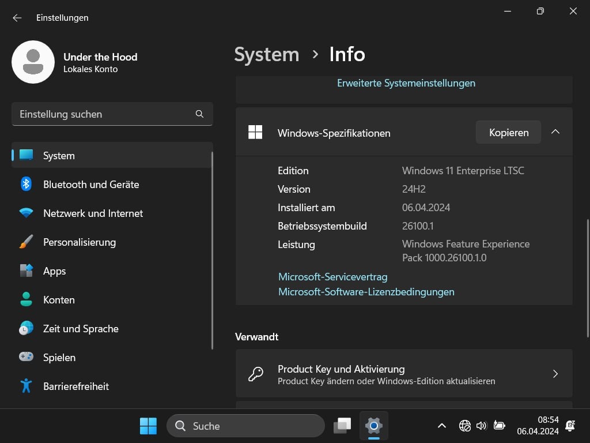Click the back arrow in Einstellungen

click(x=17, y=18)
